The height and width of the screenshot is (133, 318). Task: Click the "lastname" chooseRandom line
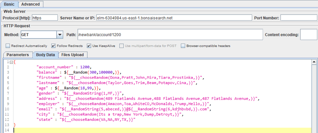[117, 83]
